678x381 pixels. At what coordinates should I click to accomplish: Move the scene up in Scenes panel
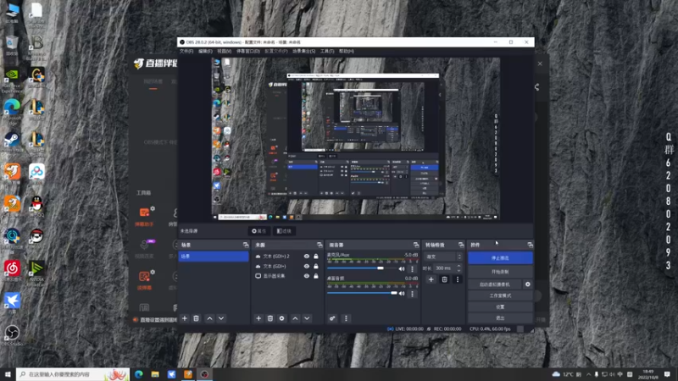point(209,318)
